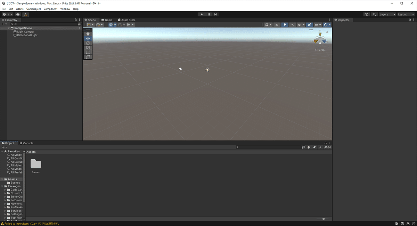Open the GameObject menu
The image size is (417, 226).
click(33, 9)
